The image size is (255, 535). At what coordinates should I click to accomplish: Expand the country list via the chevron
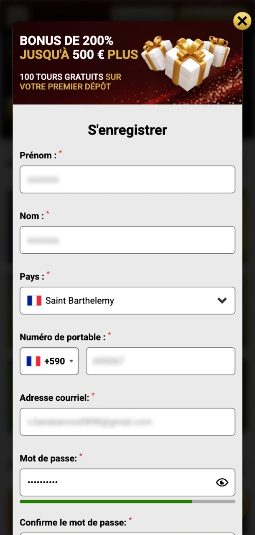coord(222,300)
